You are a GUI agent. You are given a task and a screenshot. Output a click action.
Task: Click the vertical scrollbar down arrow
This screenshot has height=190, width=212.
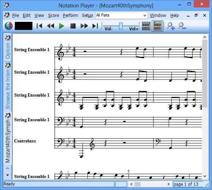[205, 176]
